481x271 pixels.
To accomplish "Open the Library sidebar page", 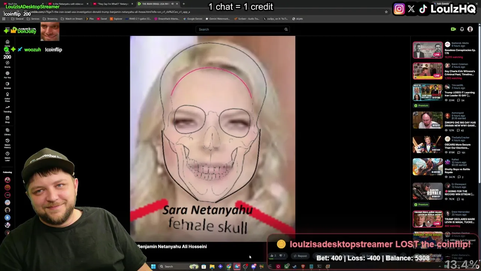I will click(7, 132).
